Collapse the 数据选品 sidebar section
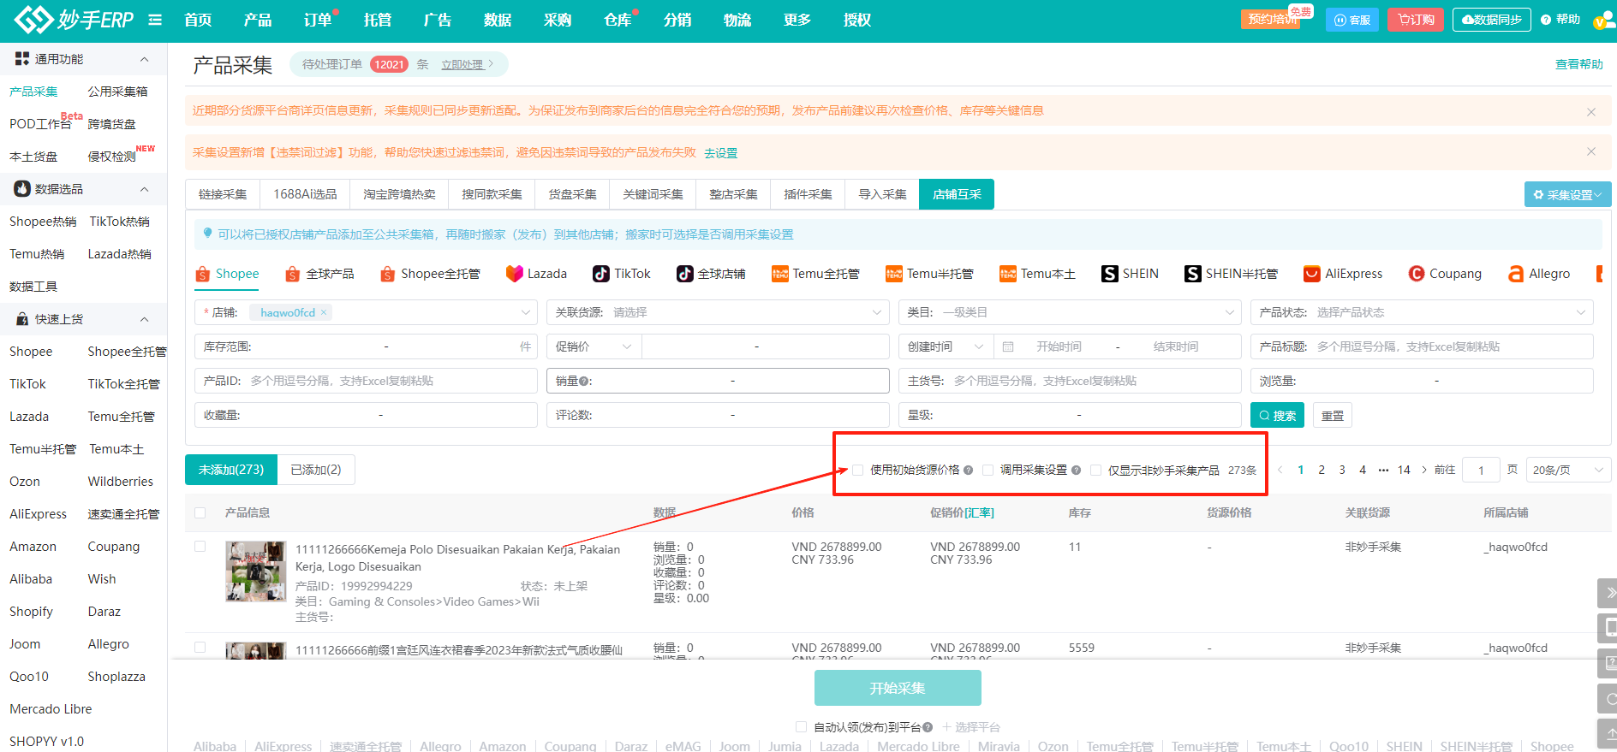1617x752 pixels. [144, 189]
